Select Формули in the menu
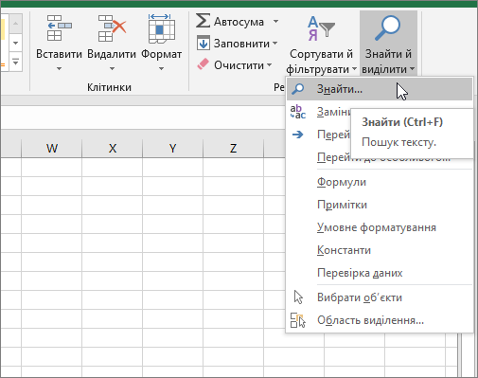 pyautogui.click(x=380, y=182)
